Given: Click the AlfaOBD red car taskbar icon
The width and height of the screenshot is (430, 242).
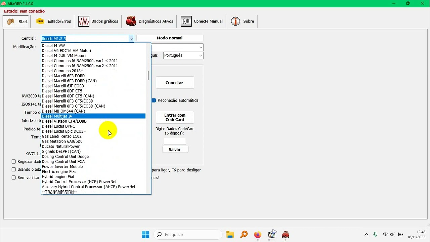Looking at the screenshot, I should (286, 234).
